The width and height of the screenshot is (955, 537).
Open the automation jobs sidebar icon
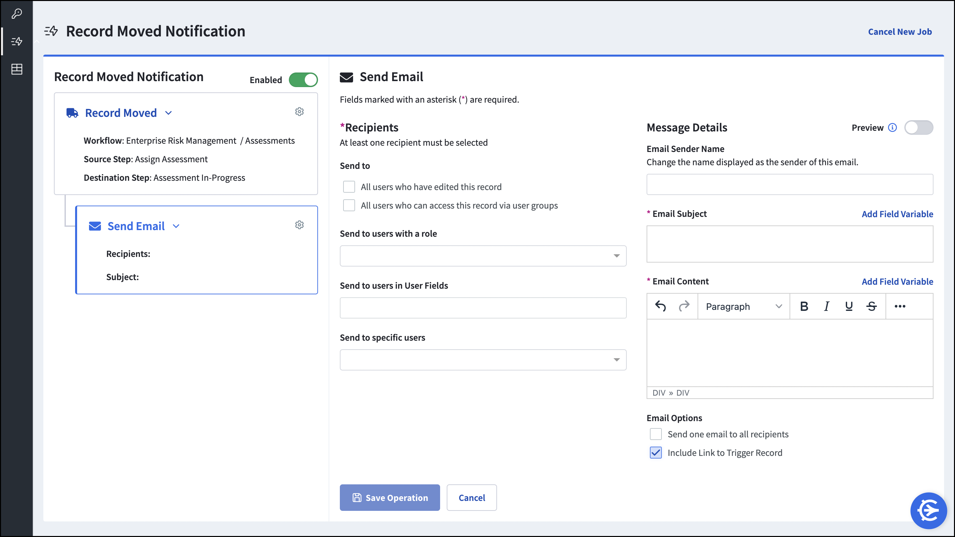(17, 41)
